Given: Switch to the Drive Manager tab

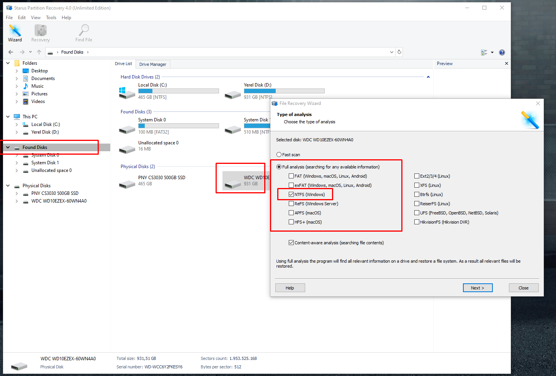Looking at the screenshot, I should 153,64.
